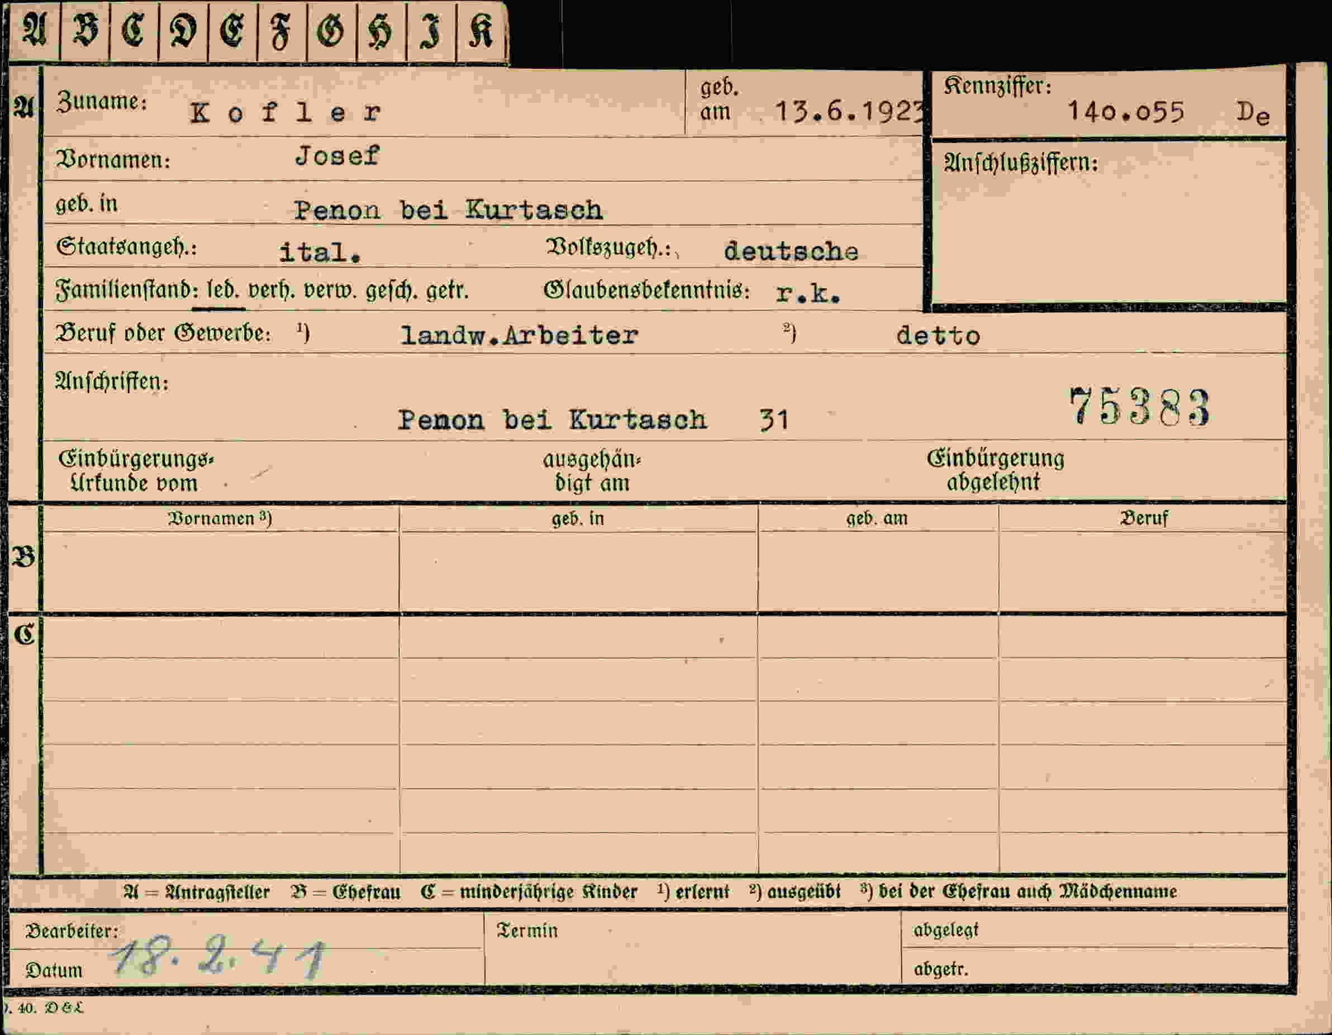
Task: Click the 'Anschlußziffern:' label
Action: point(1021,163)
